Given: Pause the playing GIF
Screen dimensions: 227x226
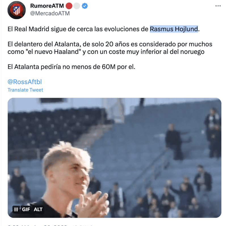Looking at the screenshot, I should pos(16,209).
